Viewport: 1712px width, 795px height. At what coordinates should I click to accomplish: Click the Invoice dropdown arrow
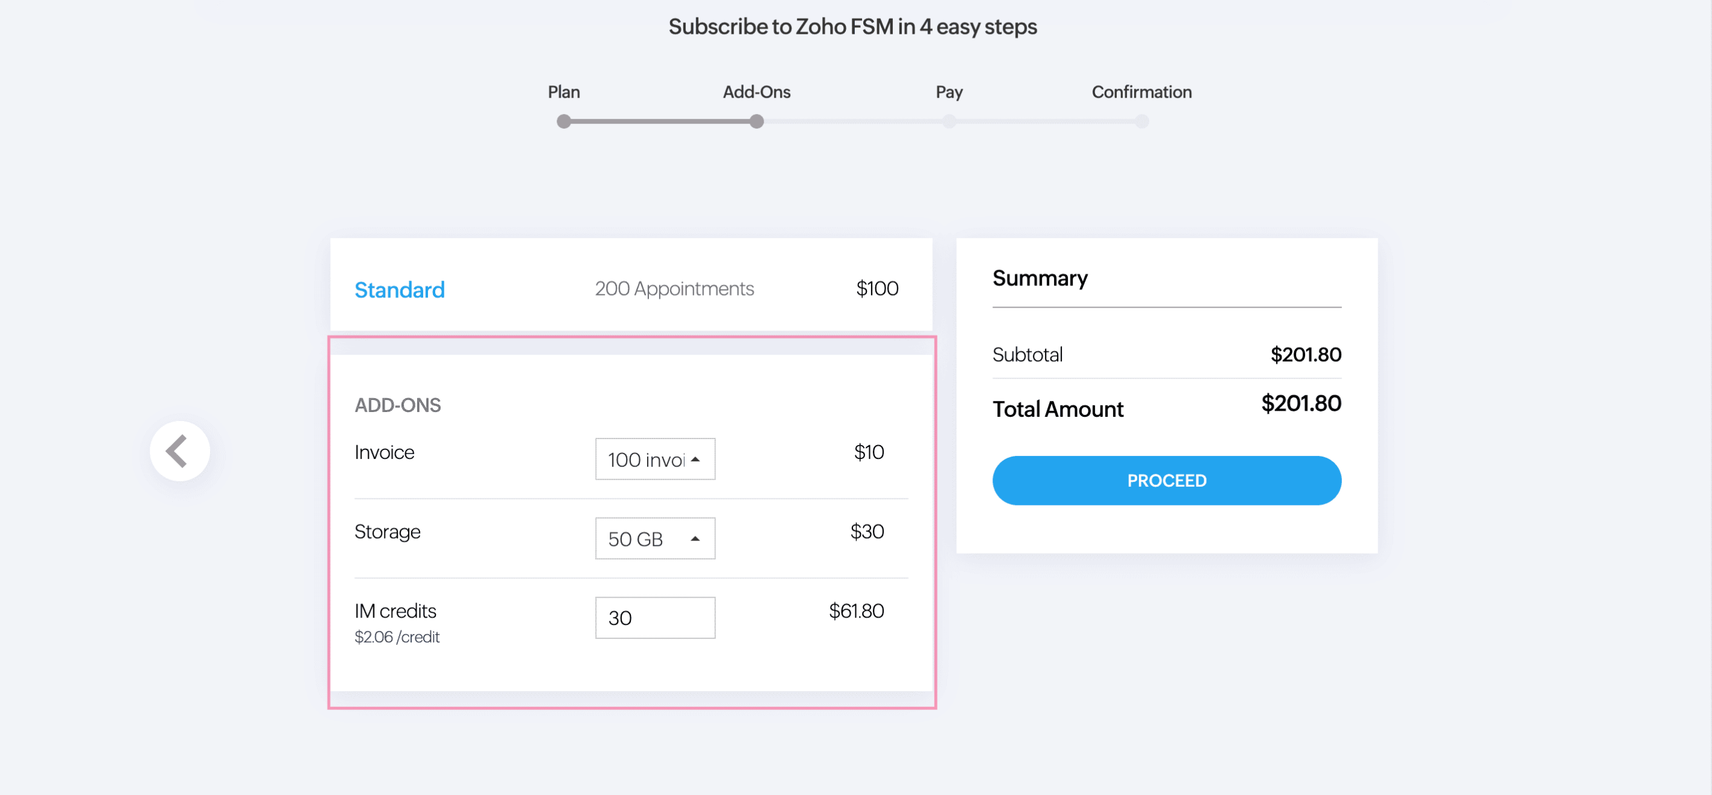click(x=695, y=459)
